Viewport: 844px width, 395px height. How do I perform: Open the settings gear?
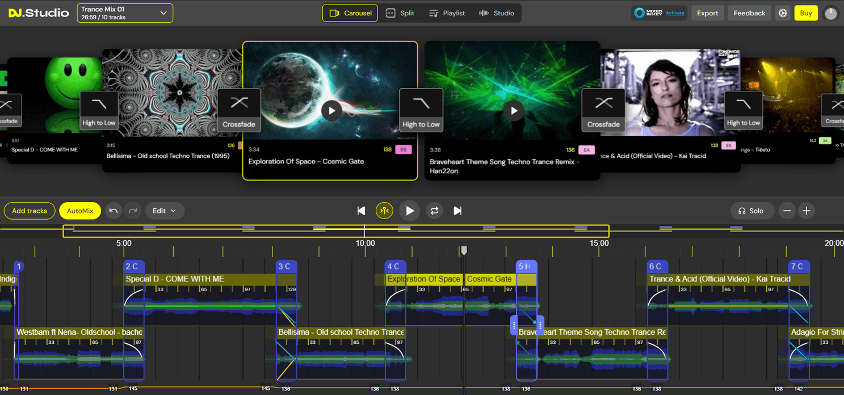tap(783, 13)
